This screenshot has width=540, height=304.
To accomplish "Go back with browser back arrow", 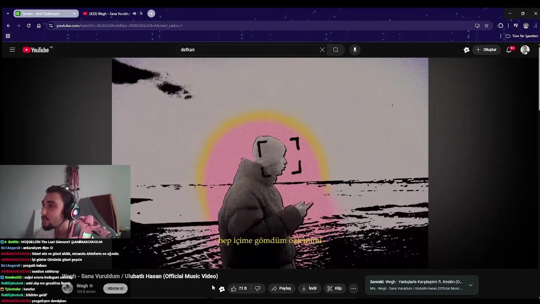I will coord(8,26).
